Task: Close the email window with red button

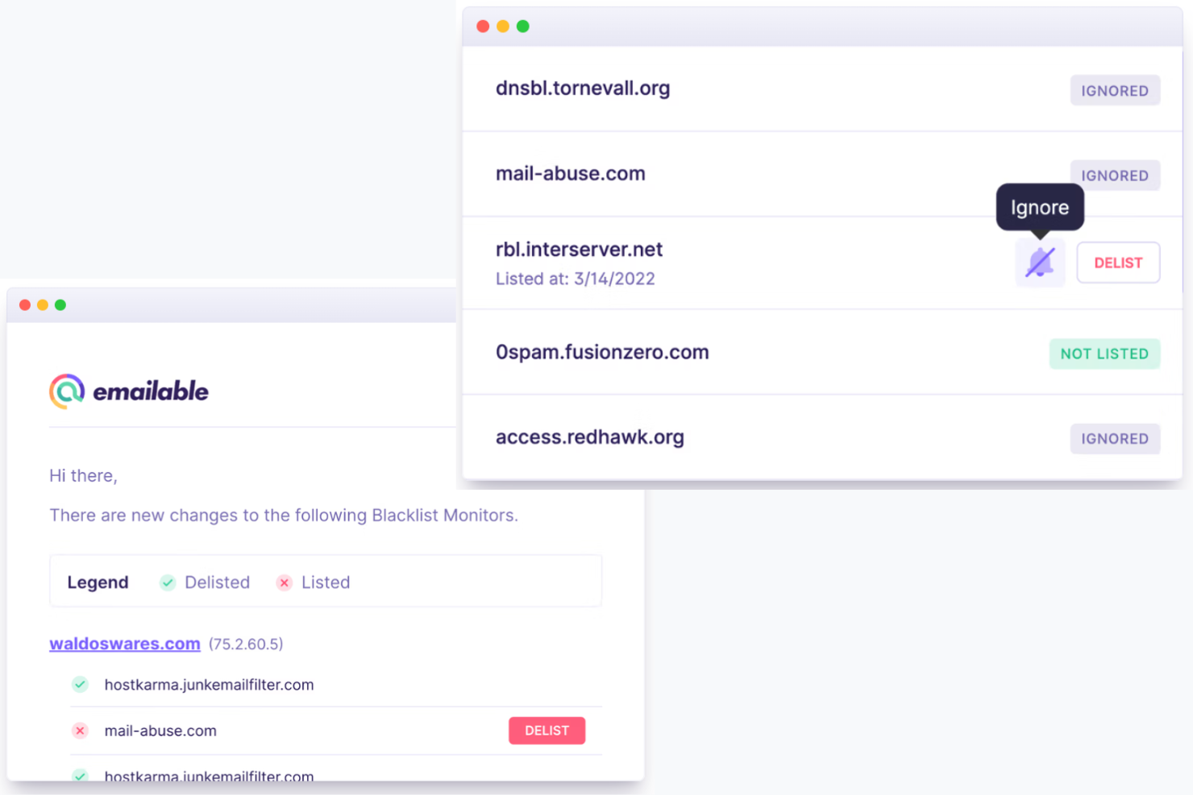Action: click(x=25, y=305)
